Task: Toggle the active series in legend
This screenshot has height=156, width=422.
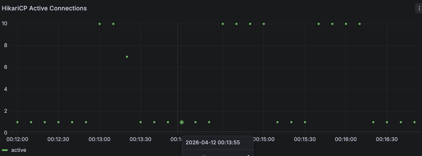Action: (x=19, y=150)
